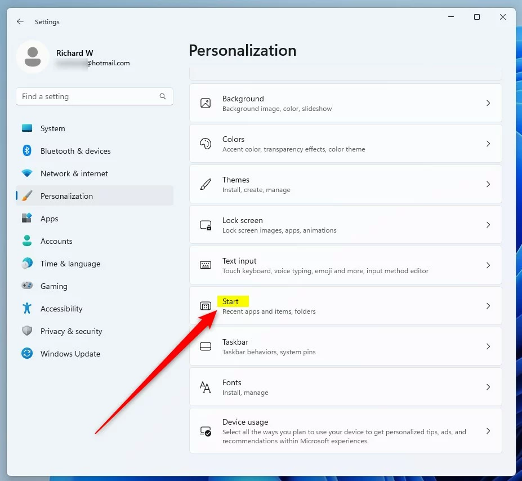Expand Taskbar row chevron
522x481 pixels.
488,346
